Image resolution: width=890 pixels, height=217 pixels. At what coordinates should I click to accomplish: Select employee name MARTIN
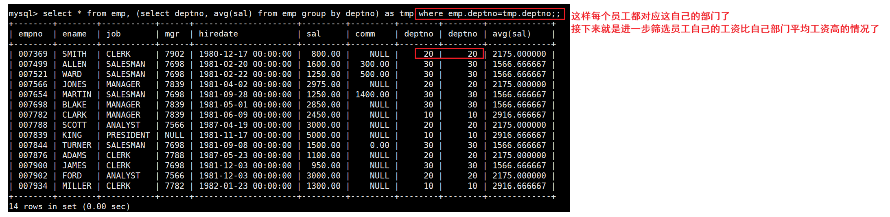pos(77,95)
